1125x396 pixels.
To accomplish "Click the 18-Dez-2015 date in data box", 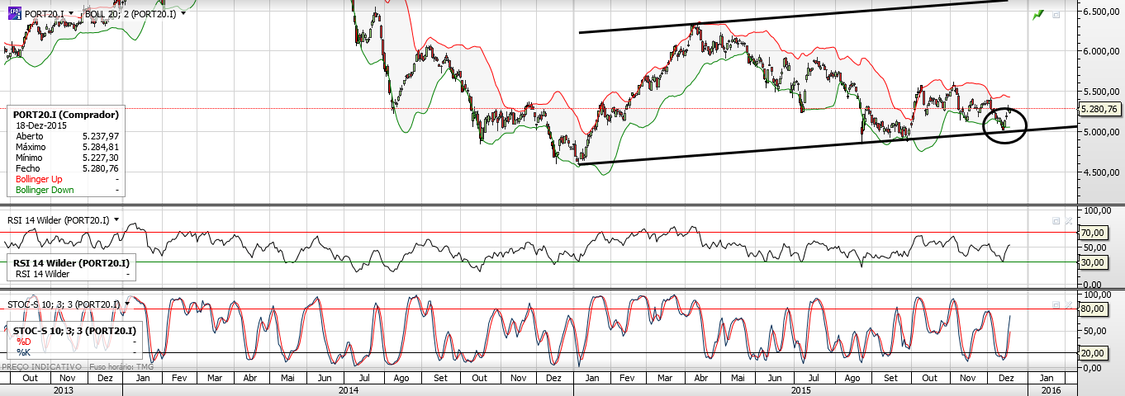I will (x=40, y=125).
